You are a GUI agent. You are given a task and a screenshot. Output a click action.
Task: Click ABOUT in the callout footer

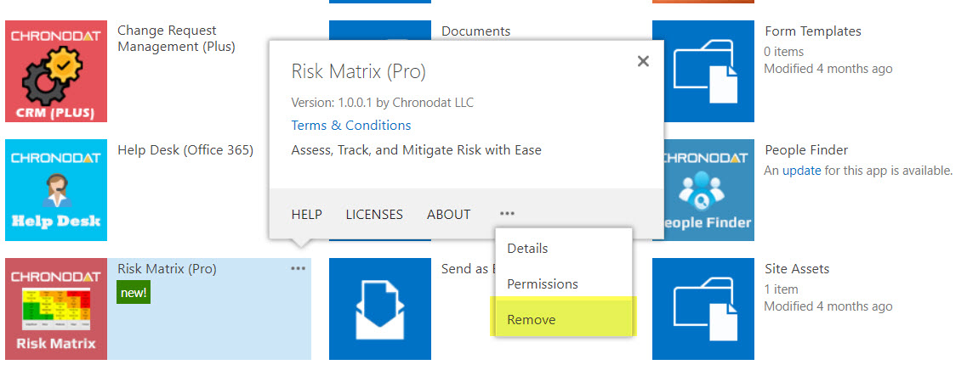[449, 215]
